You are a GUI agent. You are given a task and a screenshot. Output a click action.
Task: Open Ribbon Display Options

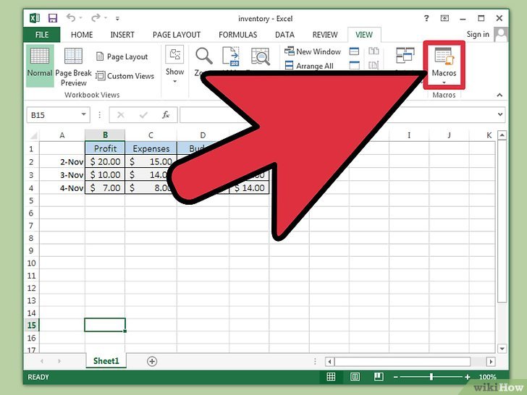coord(444,18)
